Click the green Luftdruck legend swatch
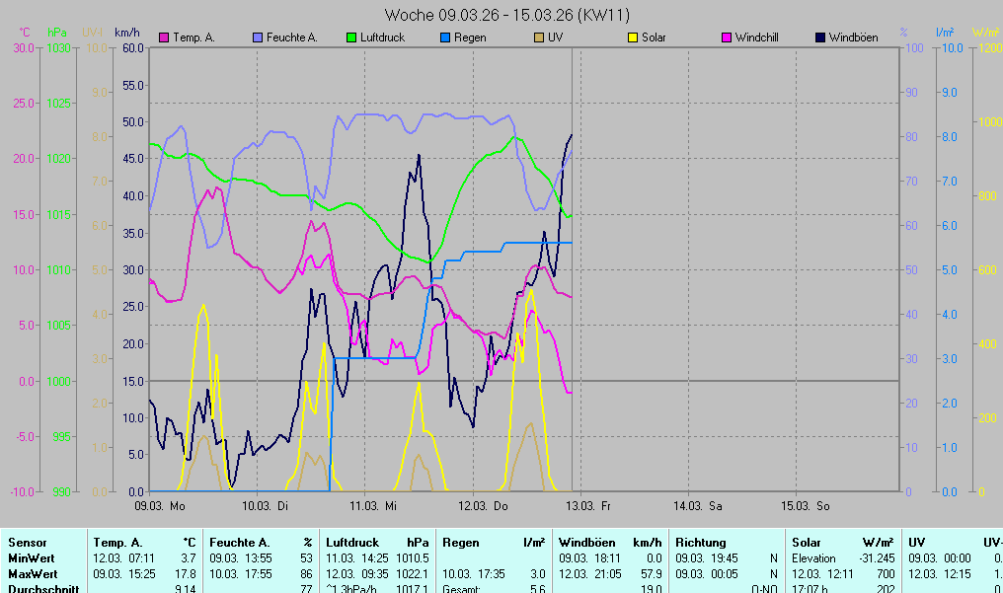 click(x=352, y=37)
